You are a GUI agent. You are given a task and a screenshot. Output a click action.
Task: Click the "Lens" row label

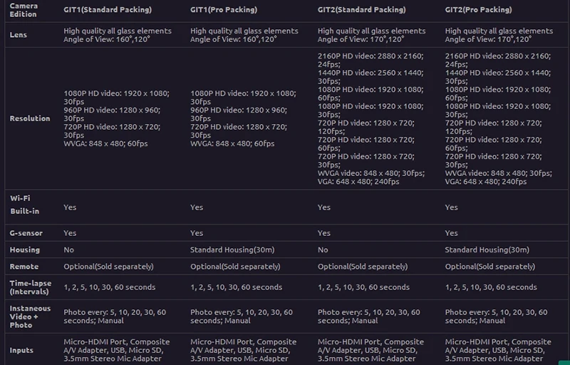[19, 35]
